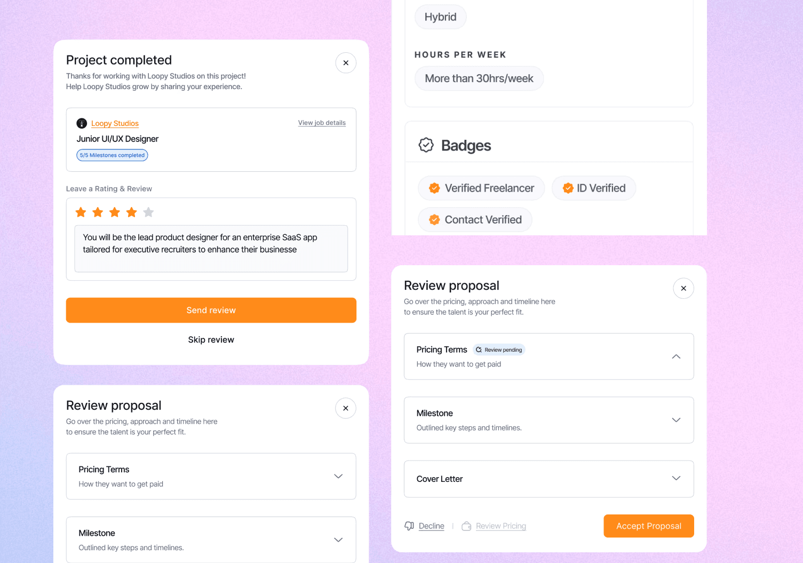Close the Project completed dialog
Screen dimensions: 803x563
pos(346,63)
